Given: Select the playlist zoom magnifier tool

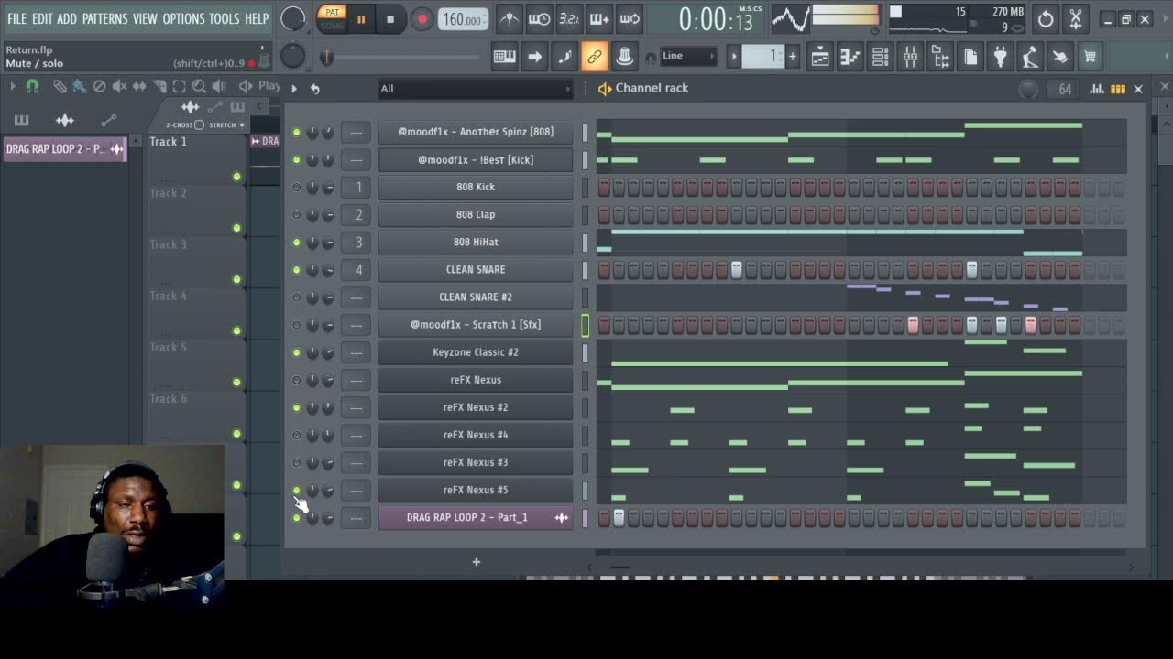Looking at the screenshot, I should 199,86.
